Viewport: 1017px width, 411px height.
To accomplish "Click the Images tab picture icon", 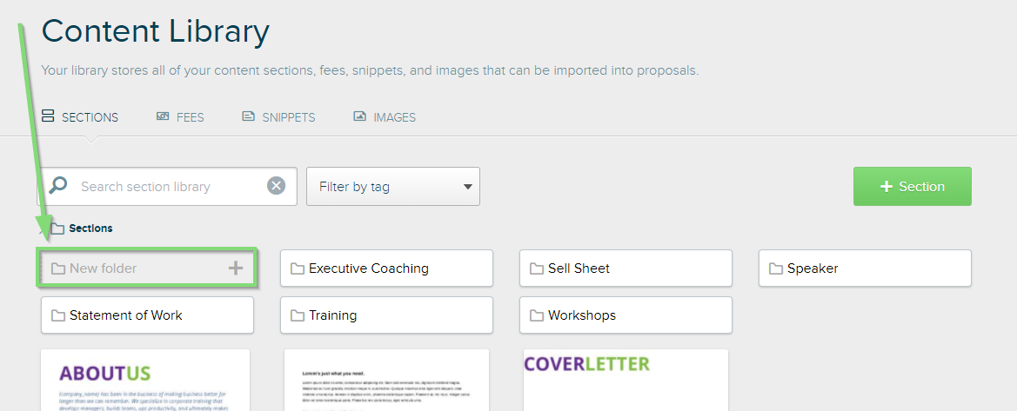I will [x=360, y=116].
